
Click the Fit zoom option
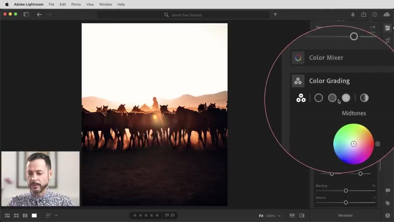pyautogui.click(x=261, y=216)
